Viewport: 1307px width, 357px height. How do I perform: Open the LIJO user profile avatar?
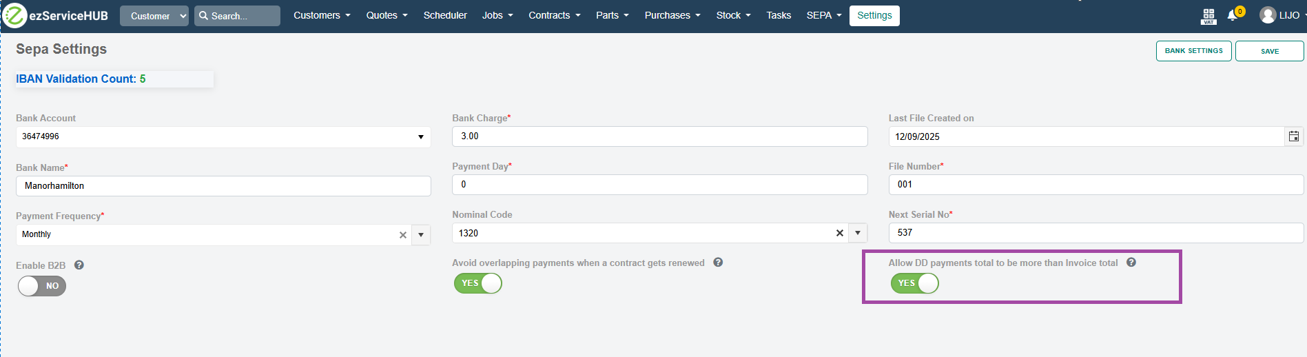[1267, 15]
